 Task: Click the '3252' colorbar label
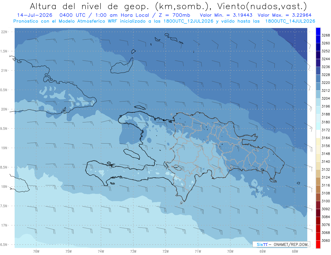click(x=326, y=51)
